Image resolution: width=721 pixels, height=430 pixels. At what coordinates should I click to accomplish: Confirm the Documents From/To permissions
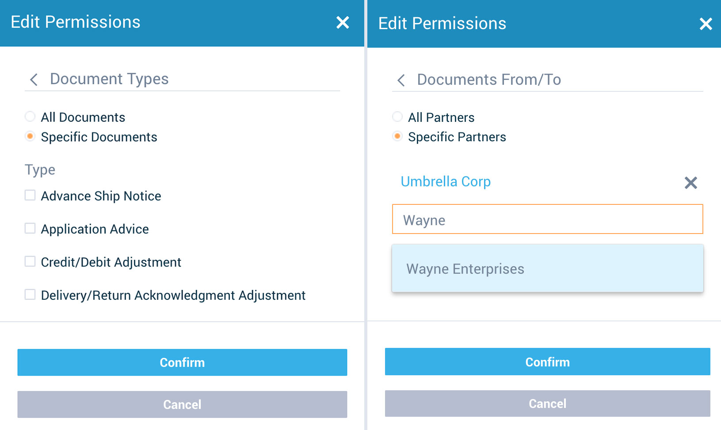[547, 362]
